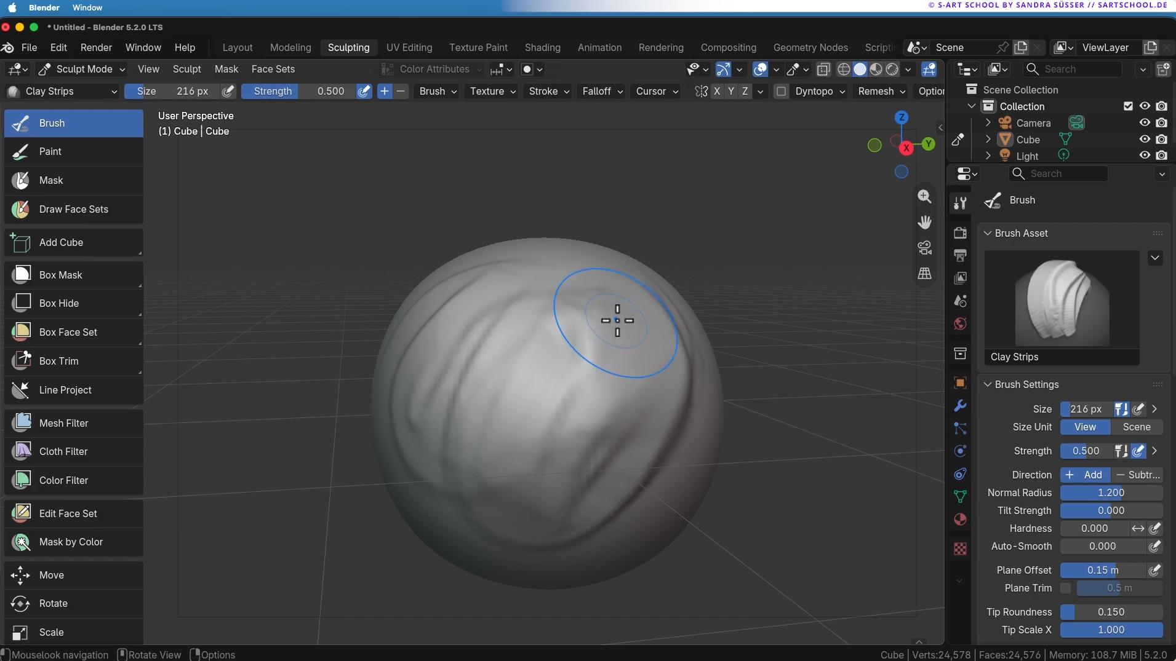Select the Move transform tool
Viewport: 1176px width, 661px height.
(74, 575)
